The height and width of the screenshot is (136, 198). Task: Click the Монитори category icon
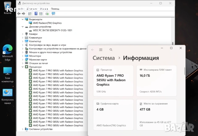coord(27,56)
